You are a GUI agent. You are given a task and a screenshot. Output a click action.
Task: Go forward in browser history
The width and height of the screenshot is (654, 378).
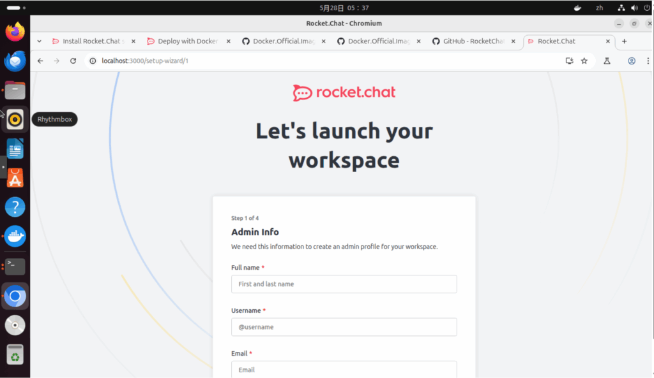[56, 61]
